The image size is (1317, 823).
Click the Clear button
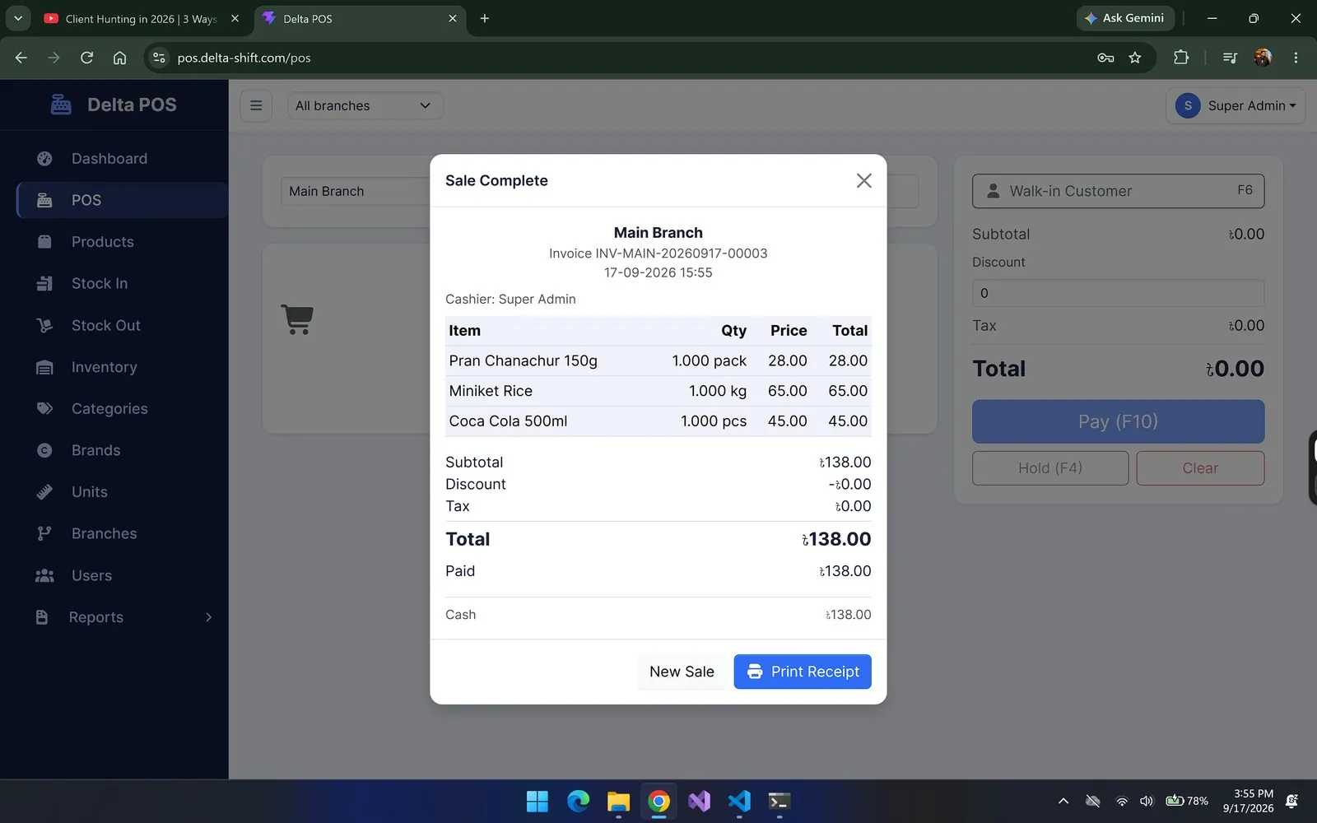1200,467
